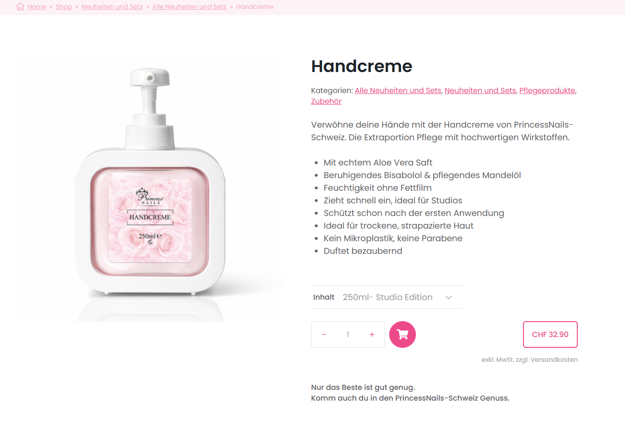Open the Inhalt size dropdown
The image size is (625, 424).
coord(387,297)
